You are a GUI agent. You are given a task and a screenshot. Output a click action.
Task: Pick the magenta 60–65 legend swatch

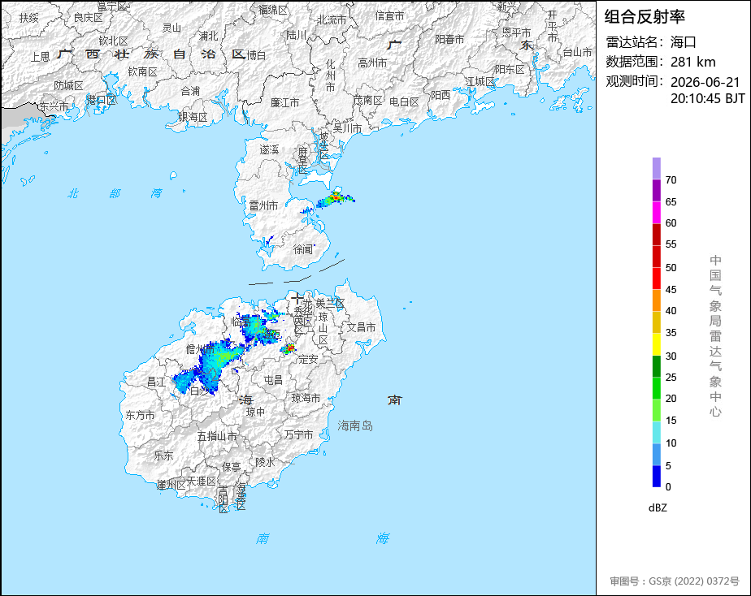(657, 213)
